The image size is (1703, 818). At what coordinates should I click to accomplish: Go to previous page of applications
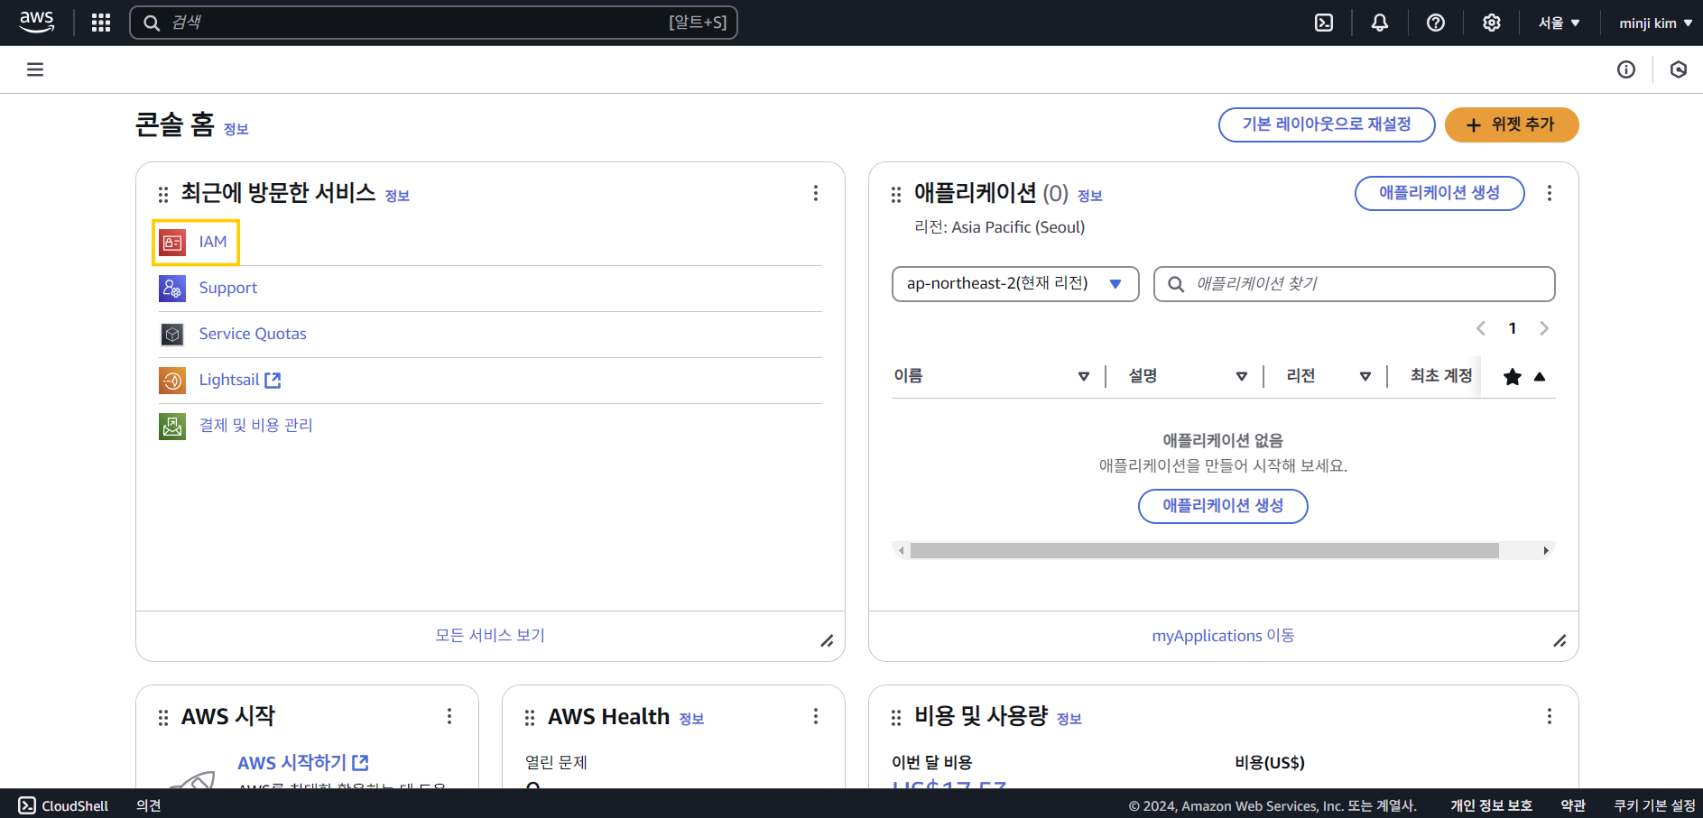(1481, 328)
